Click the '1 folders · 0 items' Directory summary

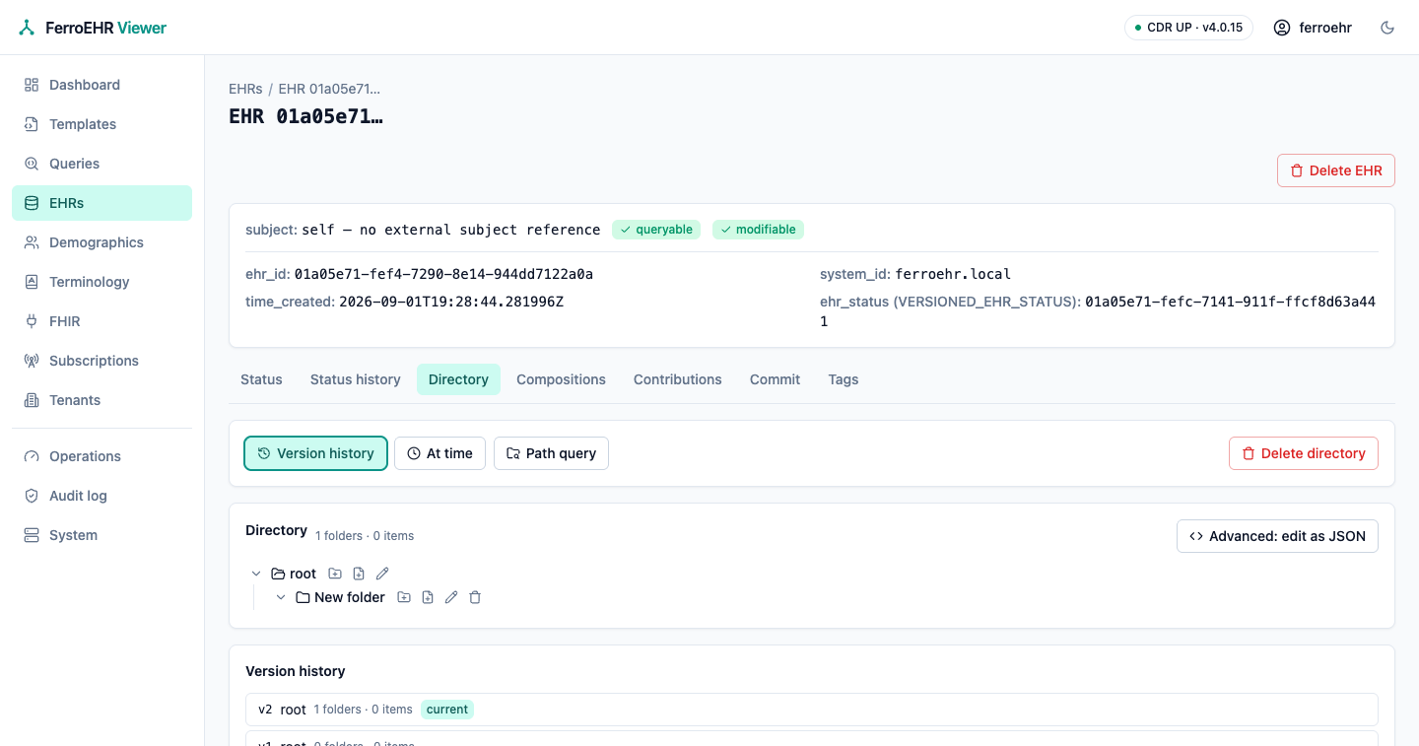pos(365,536)
